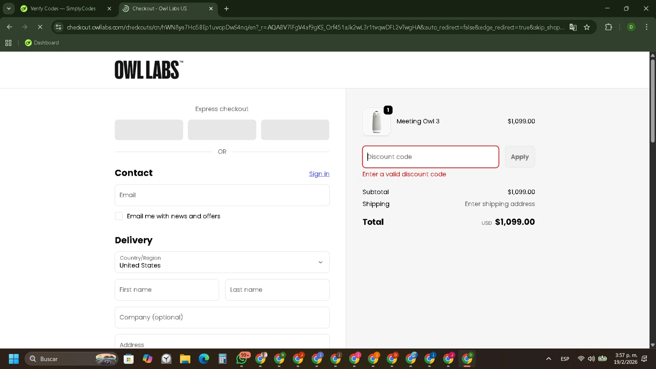This screenshot has height=369, width=656.
Task: Close the Checkout - Owl Labs US tab
Action: tap(211, 9)
